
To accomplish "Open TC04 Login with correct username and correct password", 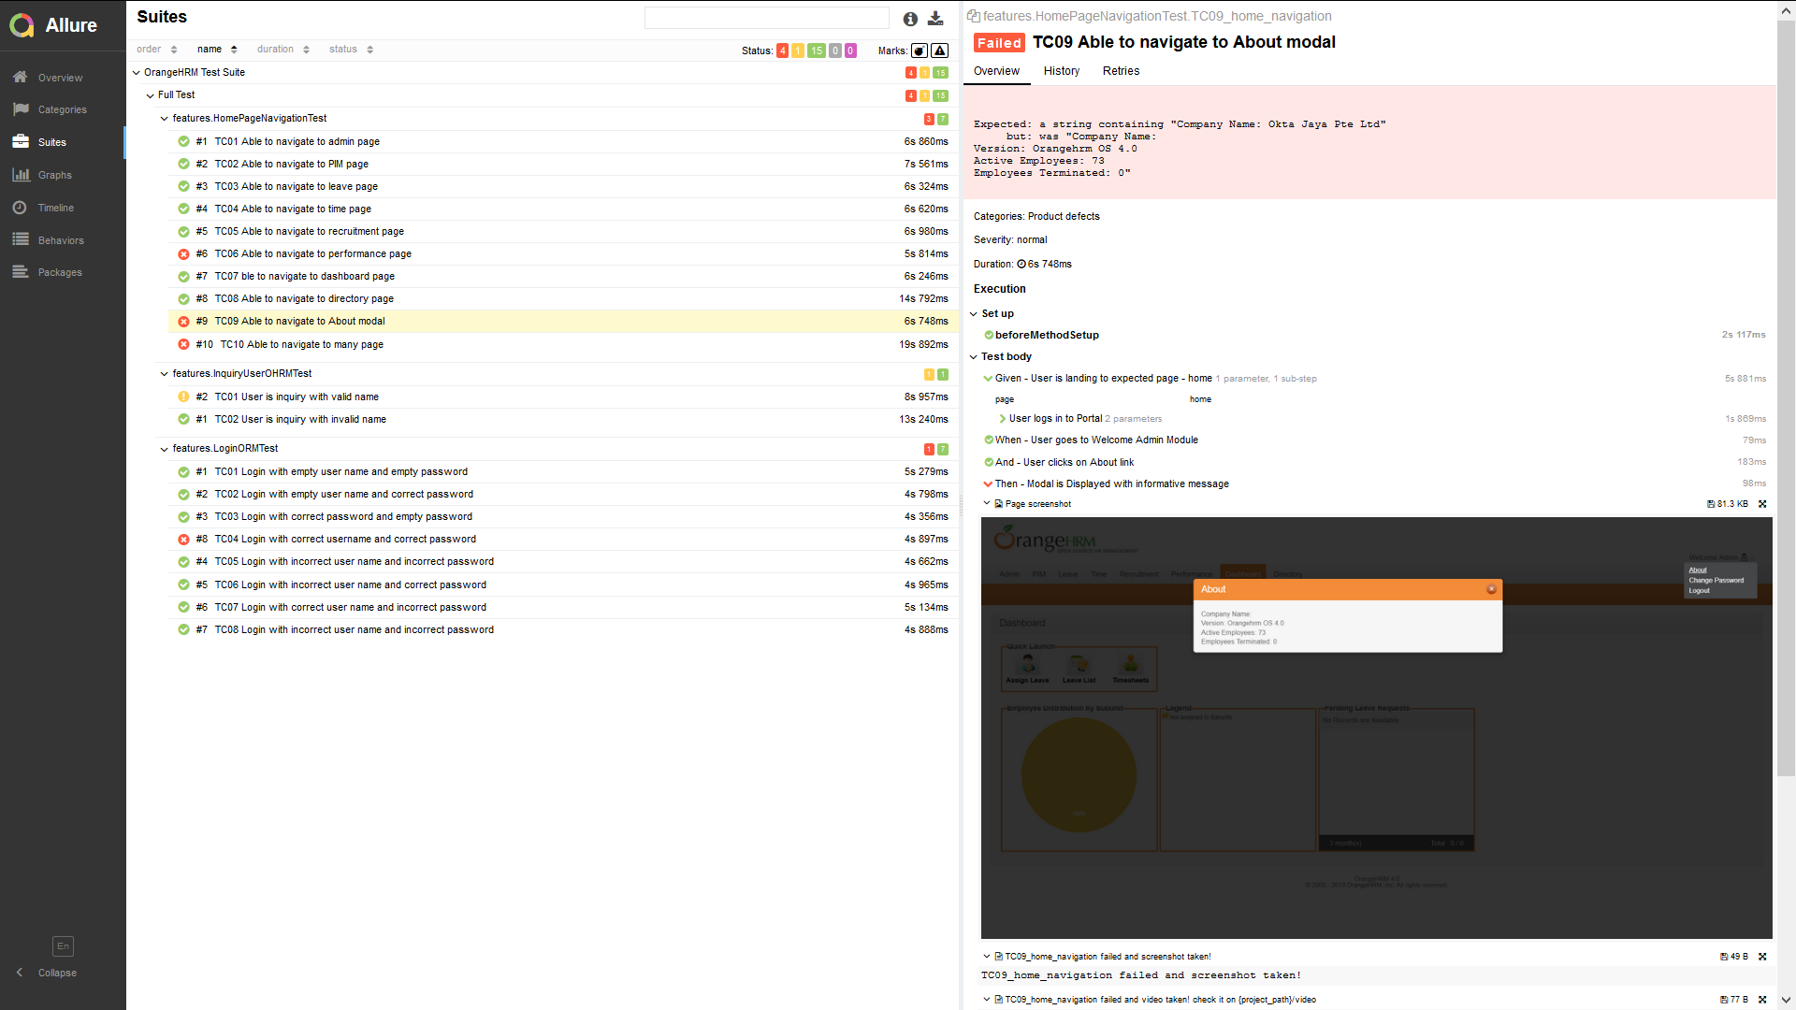I will (563, 539).
